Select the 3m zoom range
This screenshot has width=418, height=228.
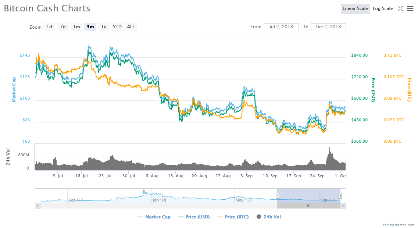tap(90, 27)
